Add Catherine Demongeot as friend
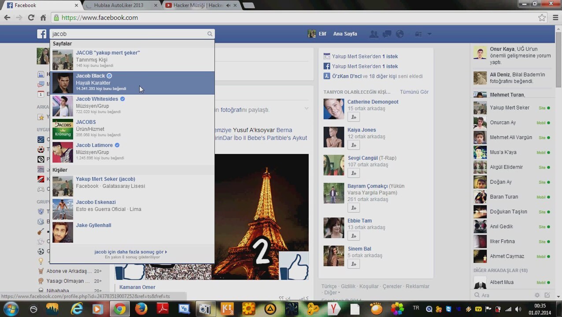 [x=353, y=117]
